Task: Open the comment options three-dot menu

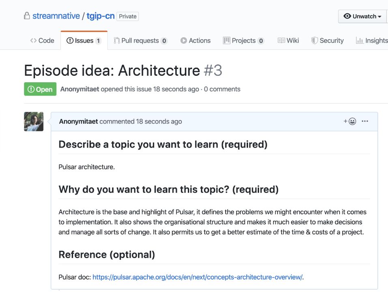Action: tap(365, 121)
